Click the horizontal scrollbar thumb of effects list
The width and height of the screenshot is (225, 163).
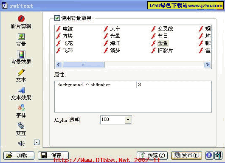tap(84, 65)
